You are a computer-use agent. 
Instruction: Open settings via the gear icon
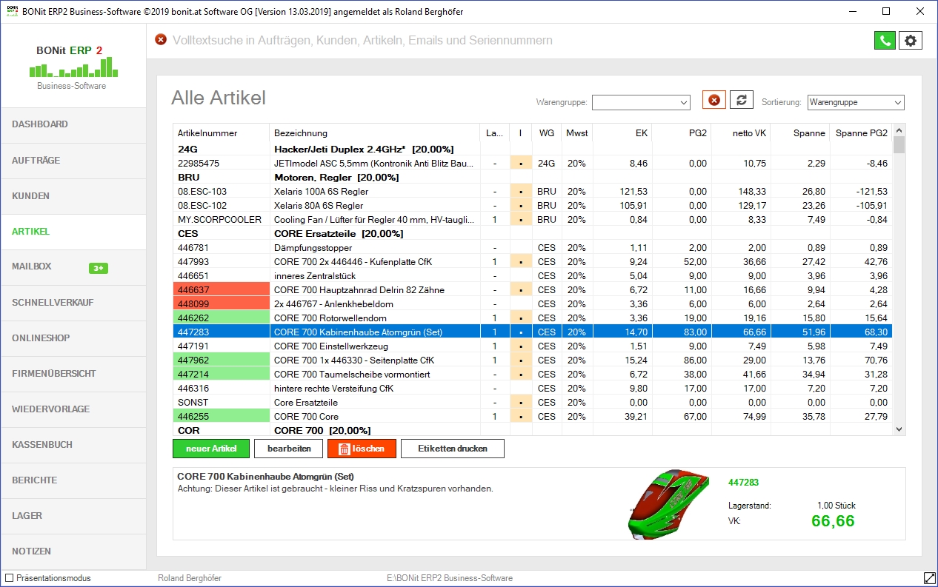911,41
